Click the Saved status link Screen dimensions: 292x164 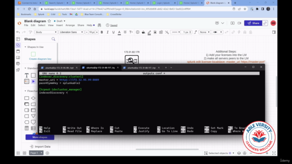click(x=114, y=26)
